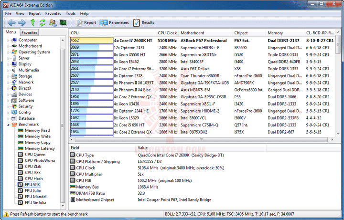Select the Storage tree icon
Image resolution: width=344 pixels, height=220 pixels.
(14, 76)
